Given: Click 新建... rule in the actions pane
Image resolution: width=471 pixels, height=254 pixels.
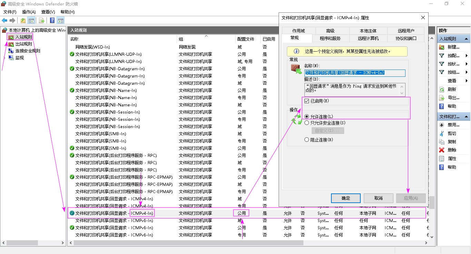Looking at the screenshot, I should click(x=453, y=47).
